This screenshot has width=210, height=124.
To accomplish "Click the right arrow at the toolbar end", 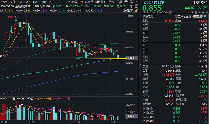I will 136,2.
